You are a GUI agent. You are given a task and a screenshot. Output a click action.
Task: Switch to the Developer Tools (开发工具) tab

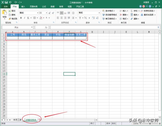[80, 7]
